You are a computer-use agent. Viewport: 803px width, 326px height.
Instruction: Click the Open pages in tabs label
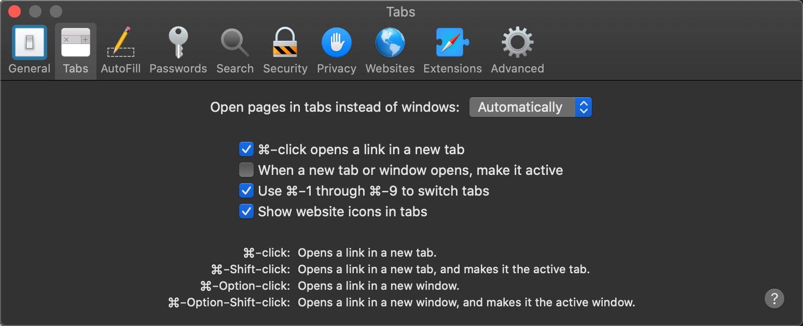[335, 107]
